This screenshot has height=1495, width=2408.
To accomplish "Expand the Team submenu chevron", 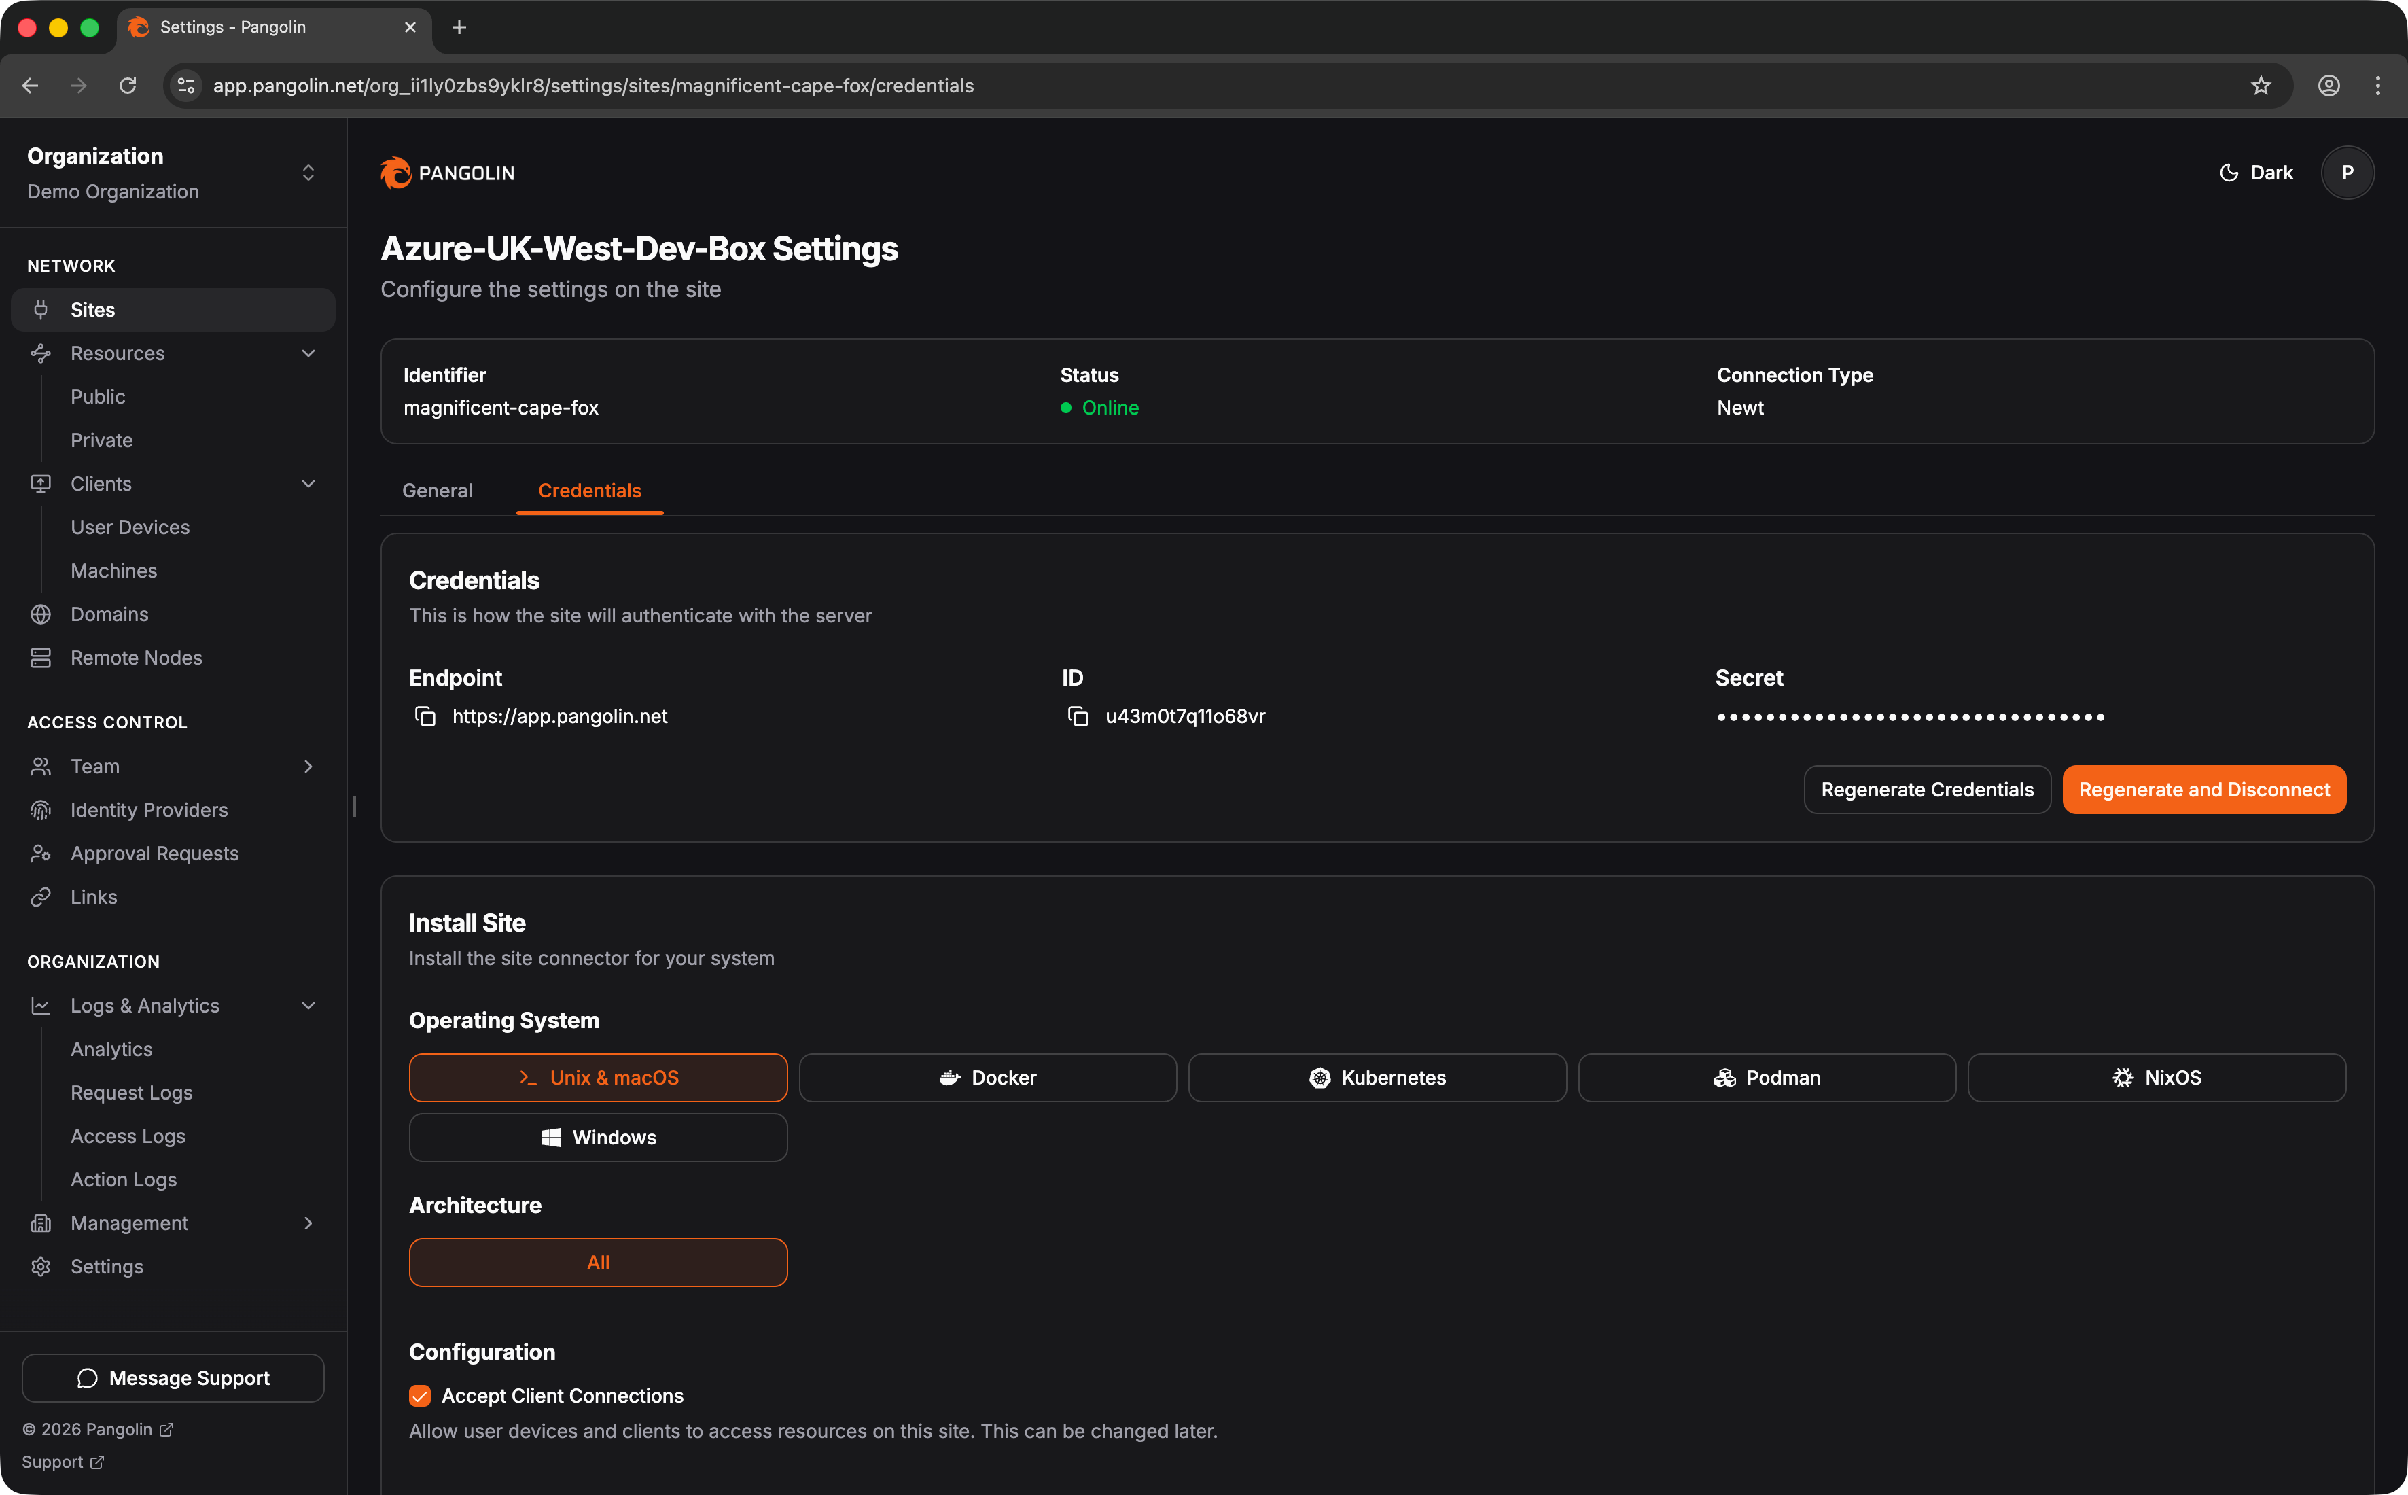I will tap(307, 767).
